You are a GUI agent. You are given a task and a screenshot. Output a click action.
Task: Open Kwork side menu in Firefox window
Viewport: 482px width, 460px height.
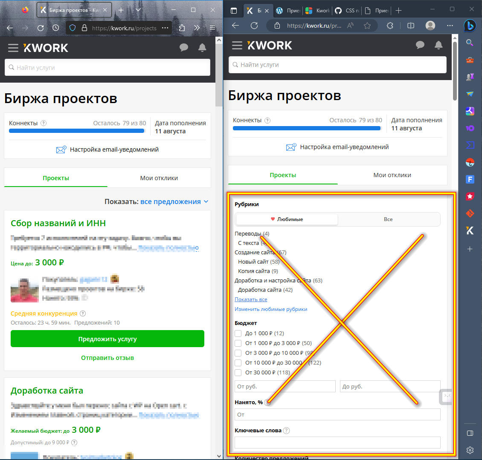click(x=13, y=48)
